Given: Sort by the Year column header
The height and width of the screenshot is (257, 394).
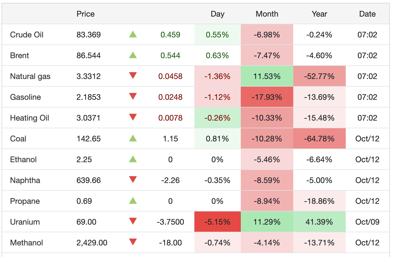Looking at the screenshot, I should [x=319, y=14].
